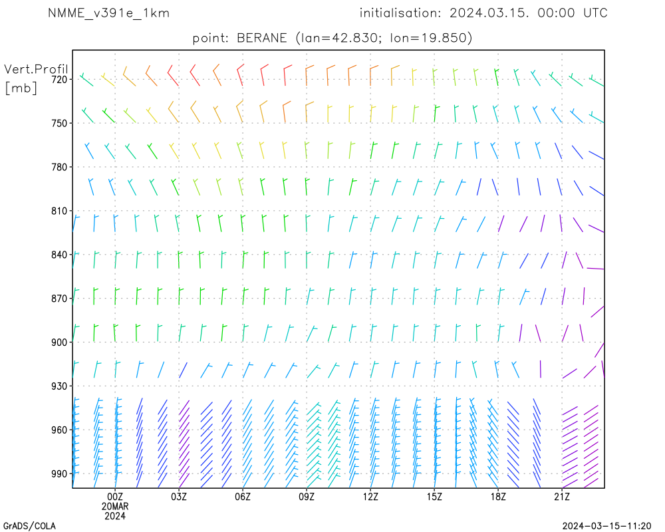Click the [mb] unit label
Viewport: 665px width, 532px height.
[21, 88]
